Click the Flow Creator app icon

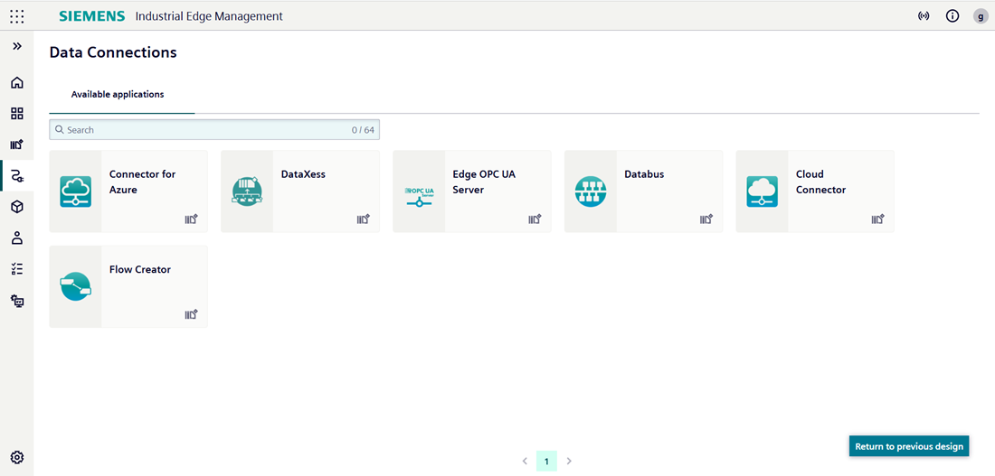(75, 286)
